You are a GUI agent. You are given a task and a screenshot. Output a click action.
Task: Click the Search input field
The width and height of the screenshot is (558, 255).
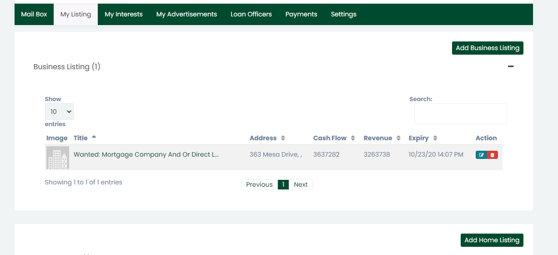coord(460,113)
